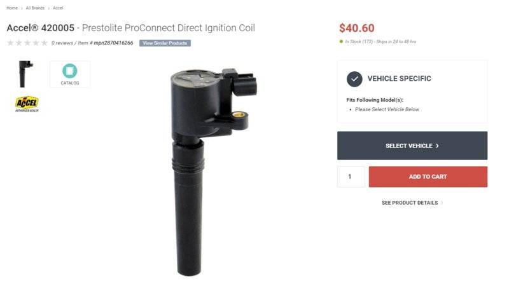Rate product with the fifth star
The height and width of the screenshot is (286, 509).
44,43
